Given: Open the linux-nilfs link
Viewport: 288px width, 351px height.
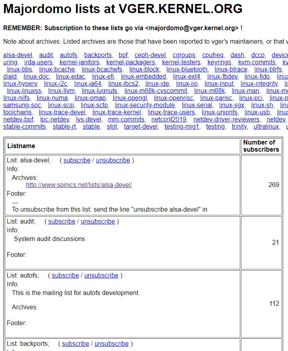Looking at the screenshot, I should [x=16, y=98].
